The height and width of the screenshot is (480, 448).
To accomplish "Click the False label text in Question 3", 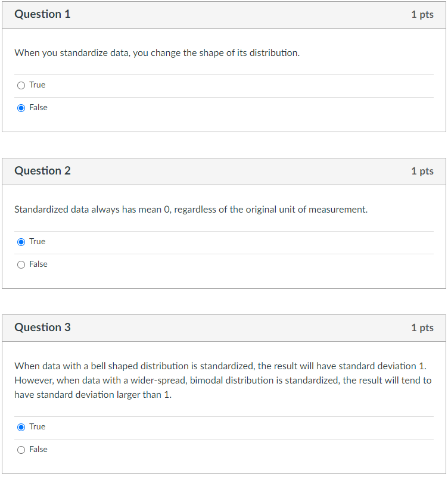I will 38,449.
